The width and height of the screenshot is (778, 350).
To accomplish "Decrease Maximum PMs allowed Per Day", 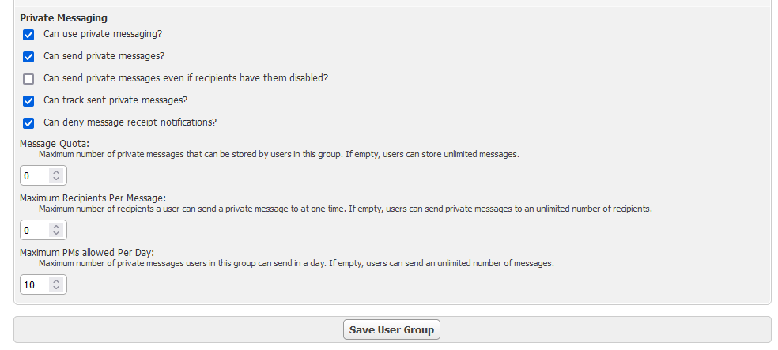I will pyautogui.click(x=55, y=288).
